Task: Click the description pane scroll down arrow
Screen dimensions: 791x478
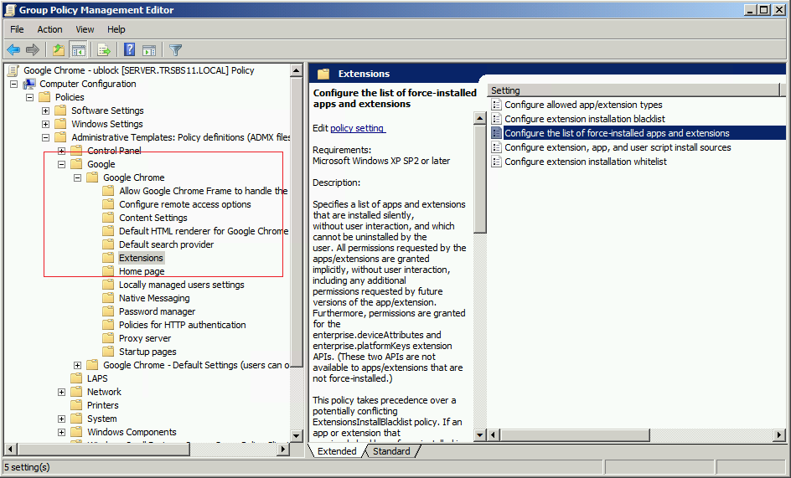Action: (x=480, y=435)
